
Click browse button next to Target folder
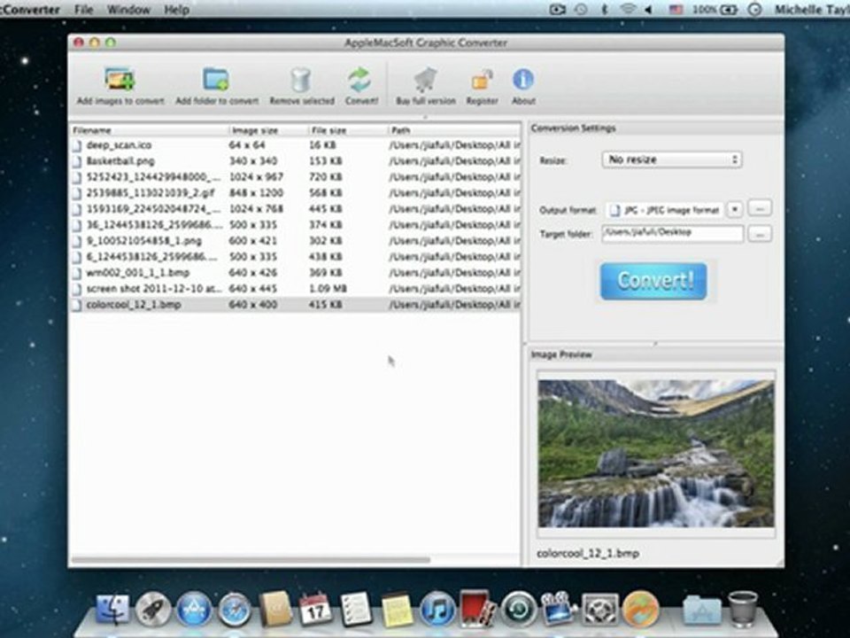(760, 234)
